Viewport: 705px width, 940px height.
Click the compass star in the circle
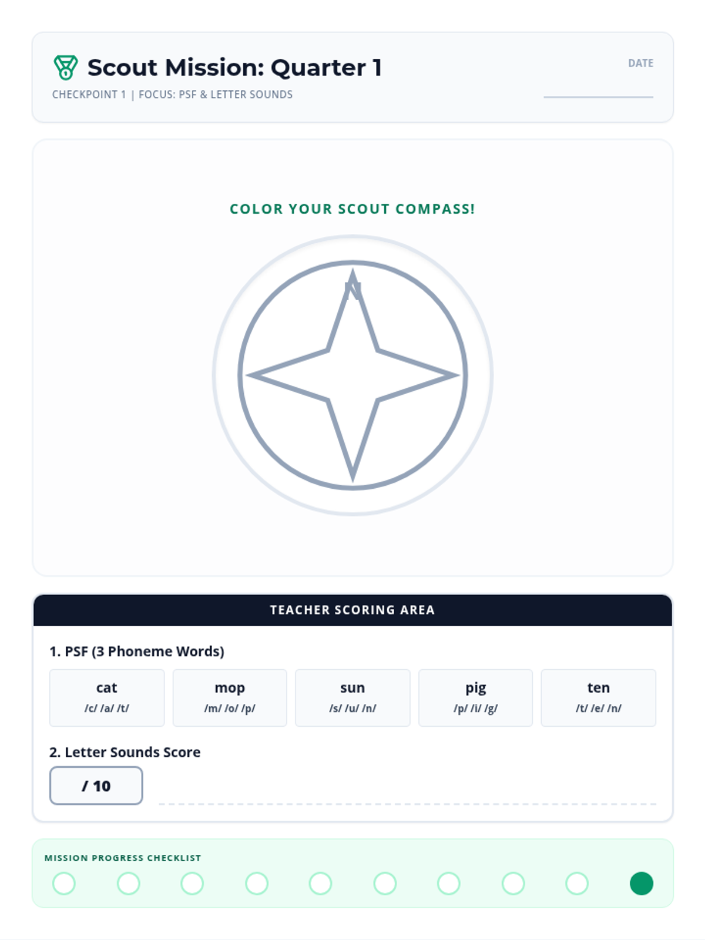(x=352, y=376)
